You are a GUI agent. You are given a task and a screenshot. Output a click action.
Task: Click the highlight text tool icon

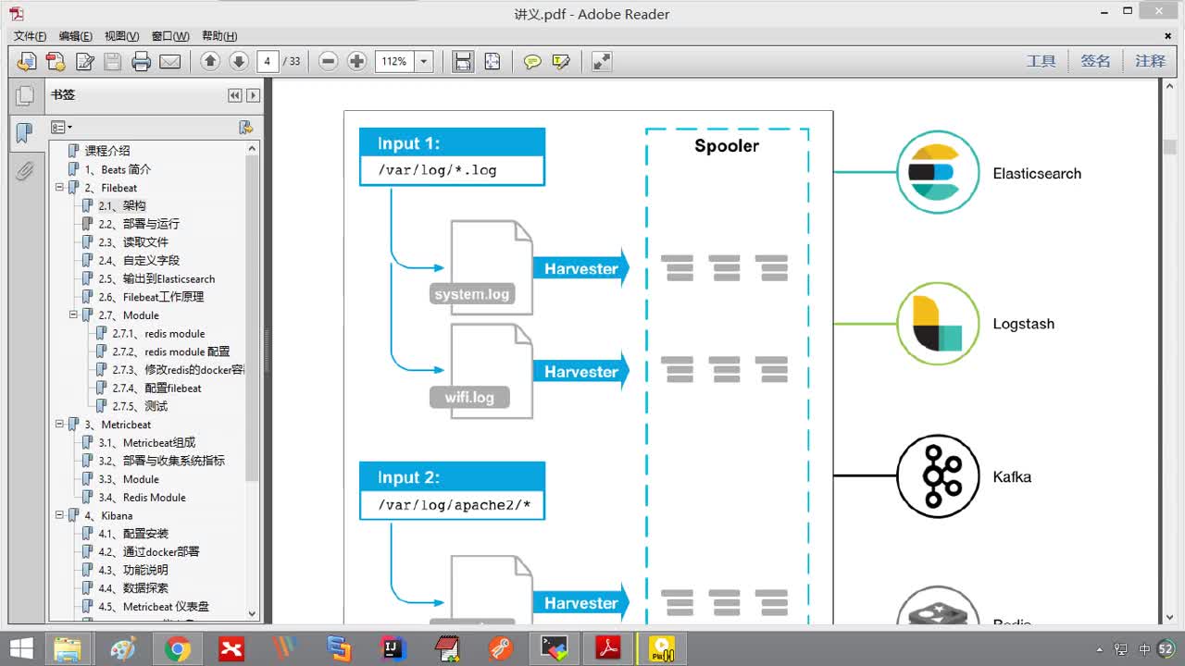(560, 62)
